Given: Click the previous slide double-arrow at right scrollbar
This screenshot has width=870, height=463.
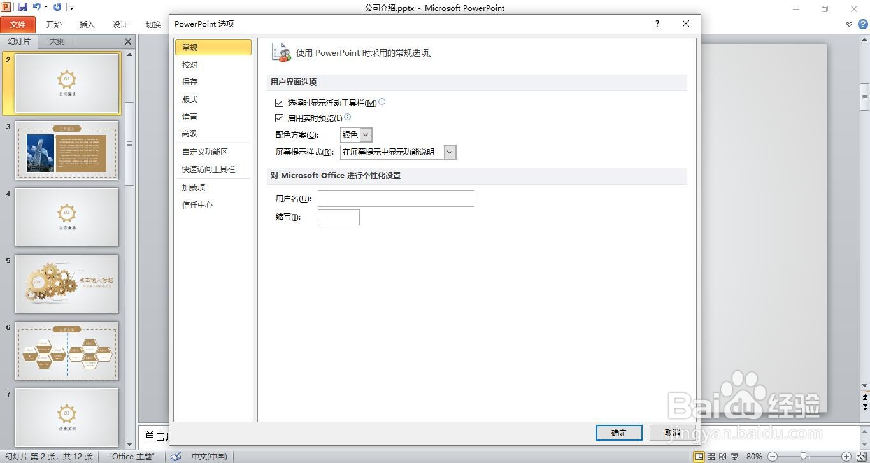Looking at the screenshot, I should click(865, 397).
